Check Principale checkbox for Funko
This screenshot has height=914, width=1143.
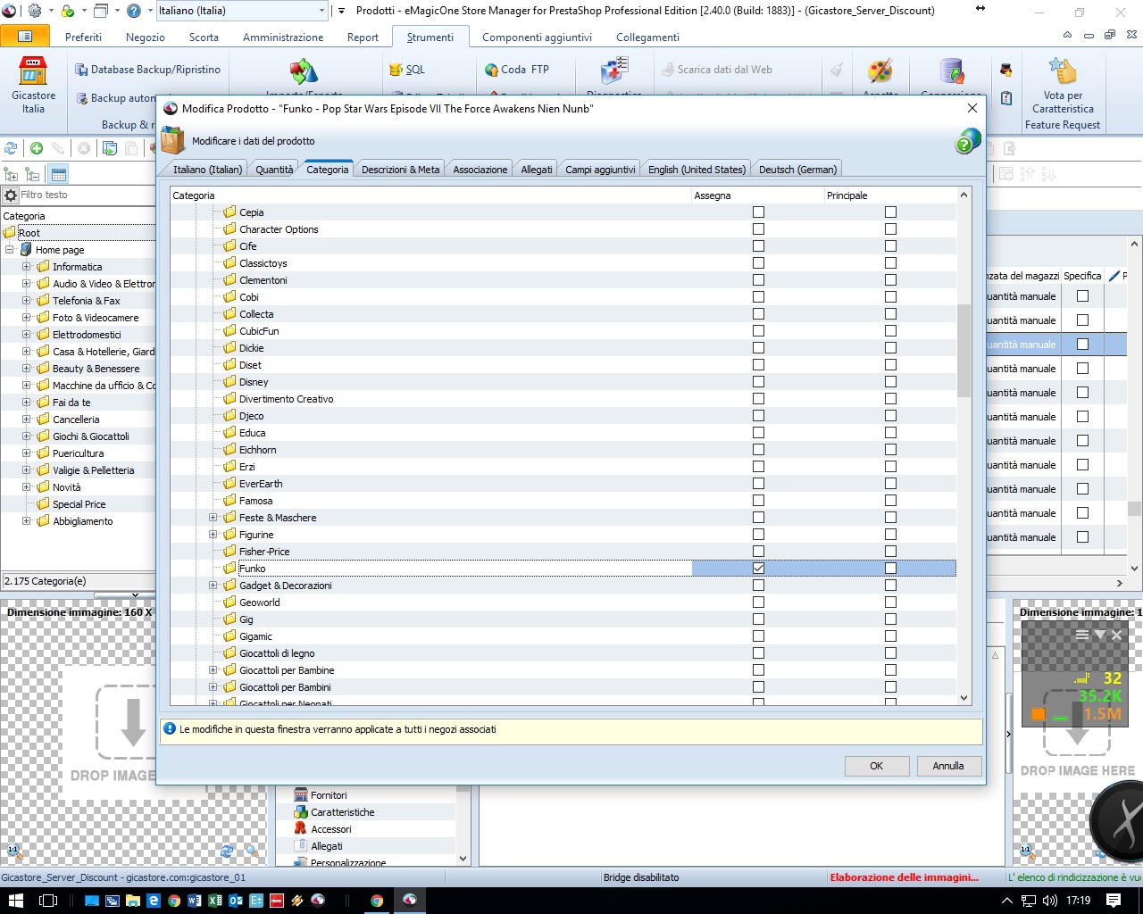click(890, 569)
